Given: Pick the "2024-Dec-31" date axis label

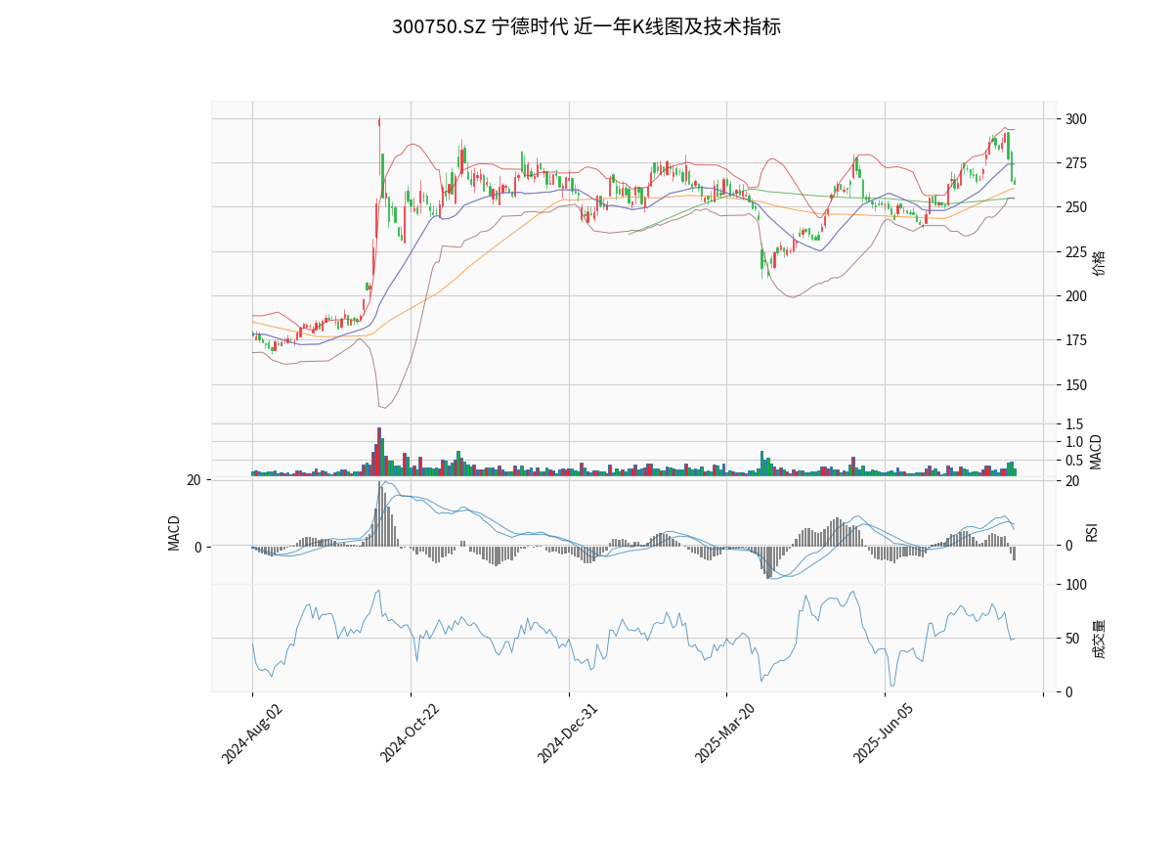Looking at the screenshot, I should click(x=568, y=733).
